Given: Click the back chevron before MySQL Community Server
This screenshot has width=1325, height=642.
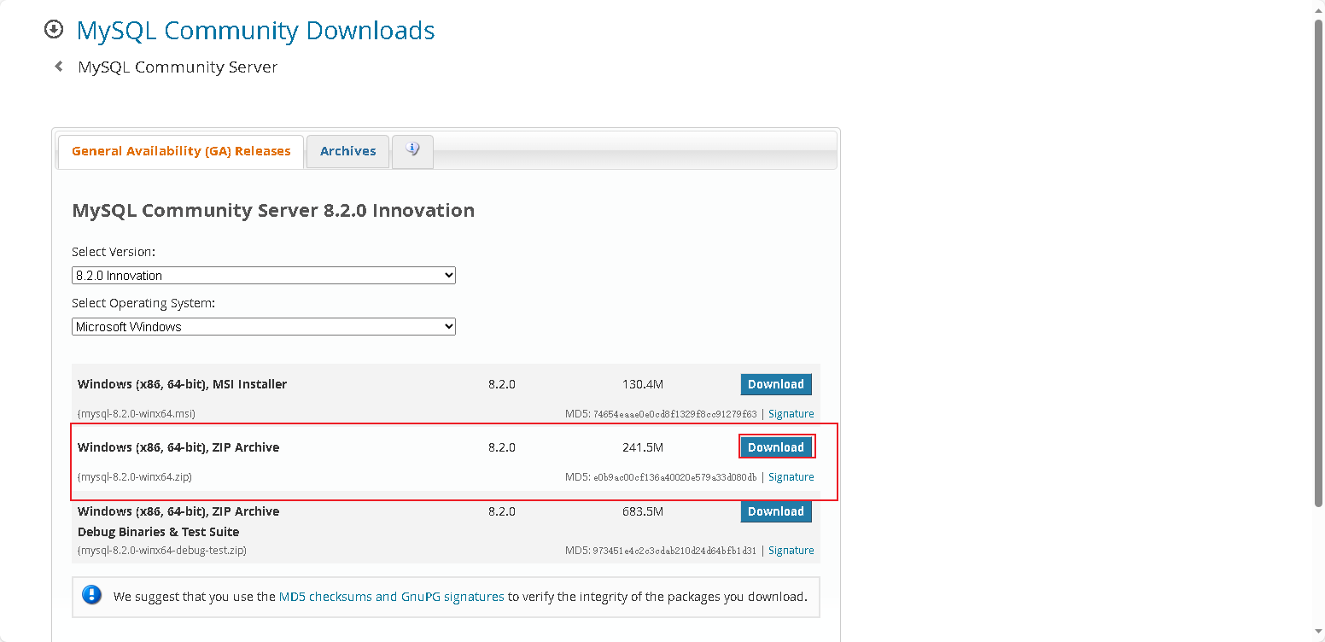Looking at the screenshot, I should [x=58, y=67].
